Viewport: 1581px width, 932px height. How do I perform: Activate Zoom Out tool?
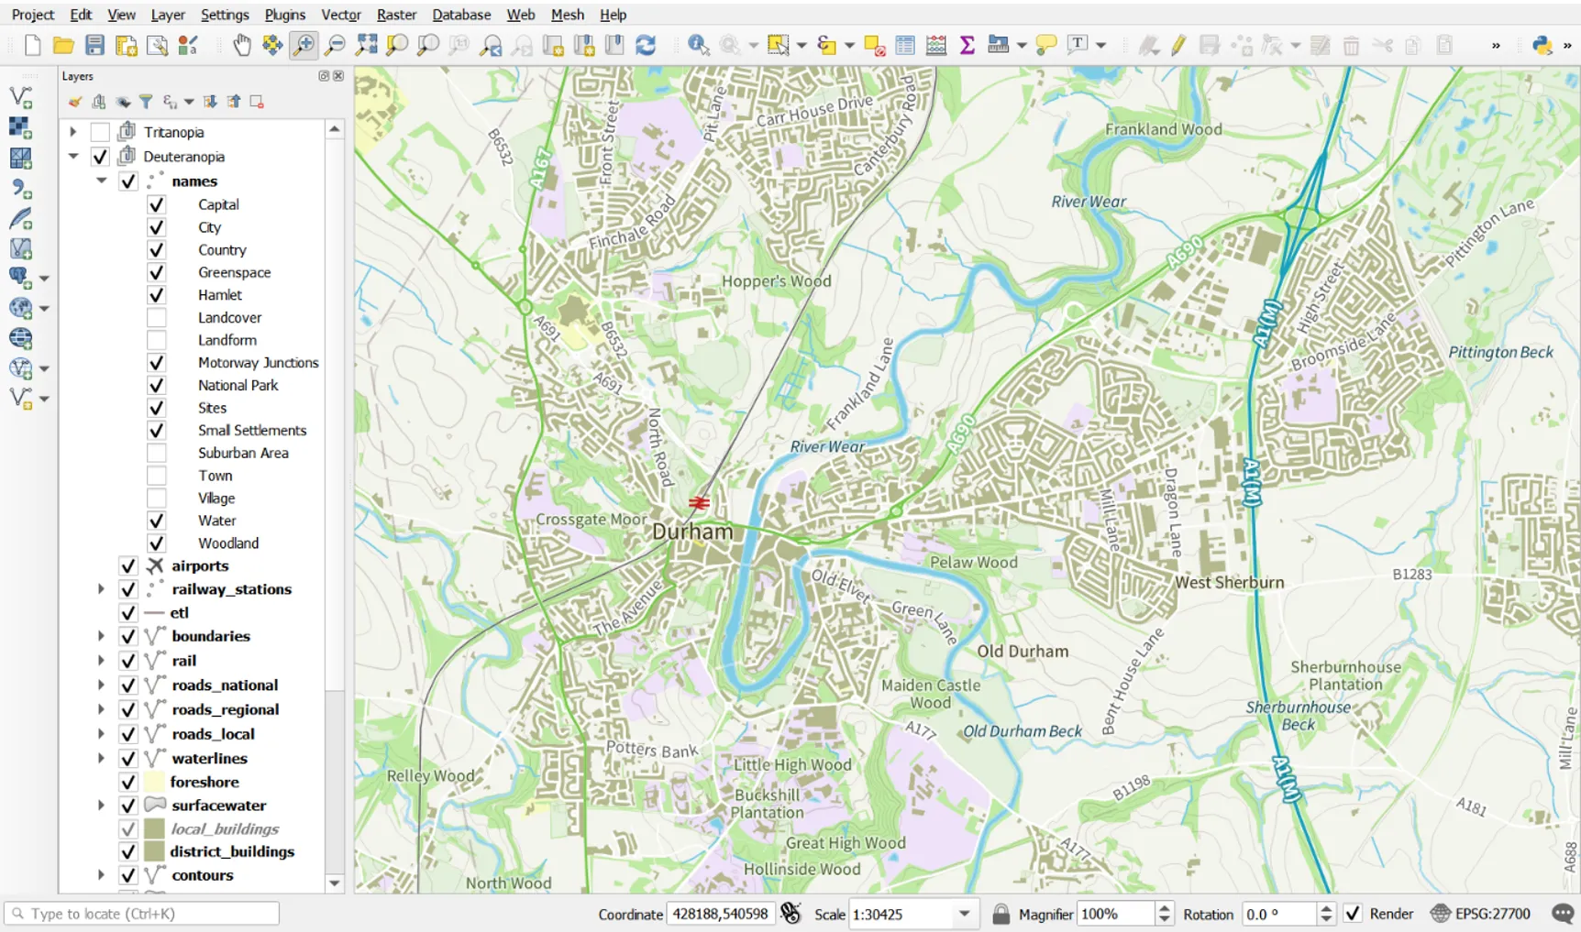pos(335,44)
